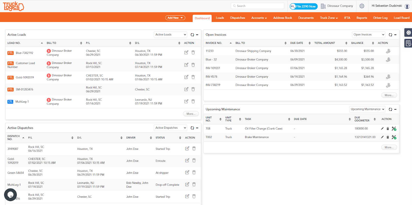Open the Active Dispatches dropdown

tap(170, 128)
